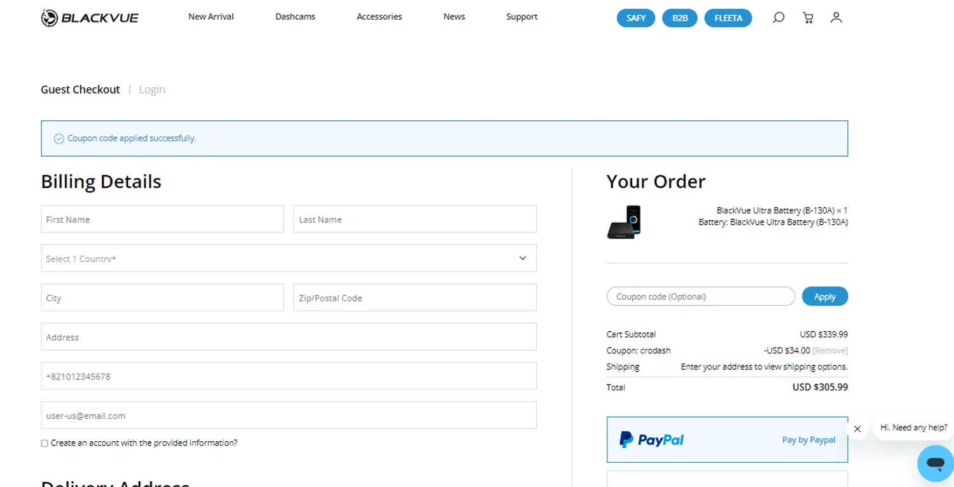Switch to the Login tab
Image resolution: width=954 pixels, height=487 pixels.
152,90
